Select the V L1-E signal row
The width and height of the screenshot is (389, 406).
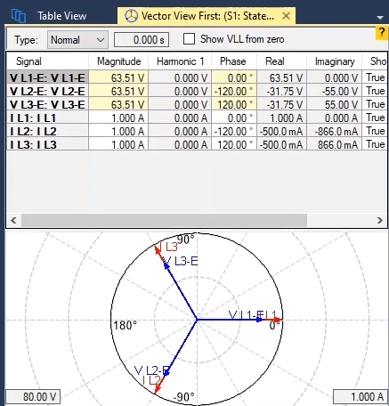[x=196, y=77]
